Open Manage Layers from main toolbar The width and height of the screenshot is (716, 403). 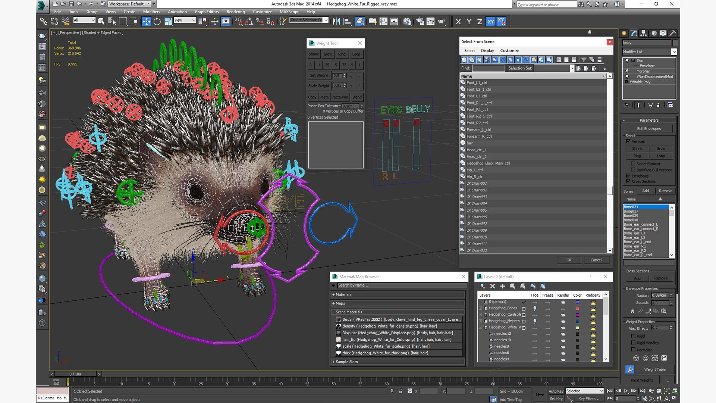(359, 22)
